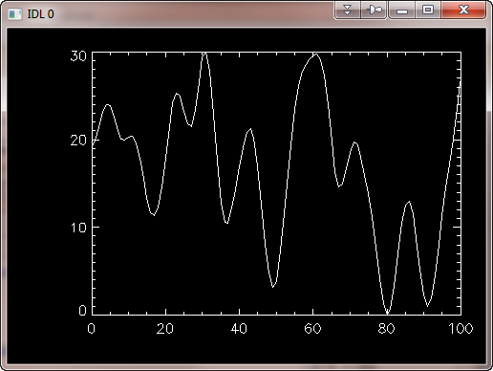Image resolution: width=493 pixels, height=371 pixels.
Task: Close the IDL 0 window
Action: click(463, 10)
